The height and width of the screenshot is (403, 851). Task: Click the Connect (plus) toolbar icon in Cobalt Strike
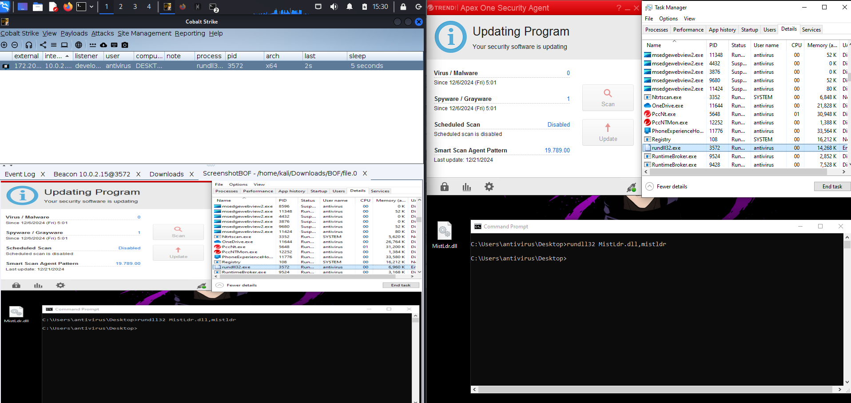point(4,45)
